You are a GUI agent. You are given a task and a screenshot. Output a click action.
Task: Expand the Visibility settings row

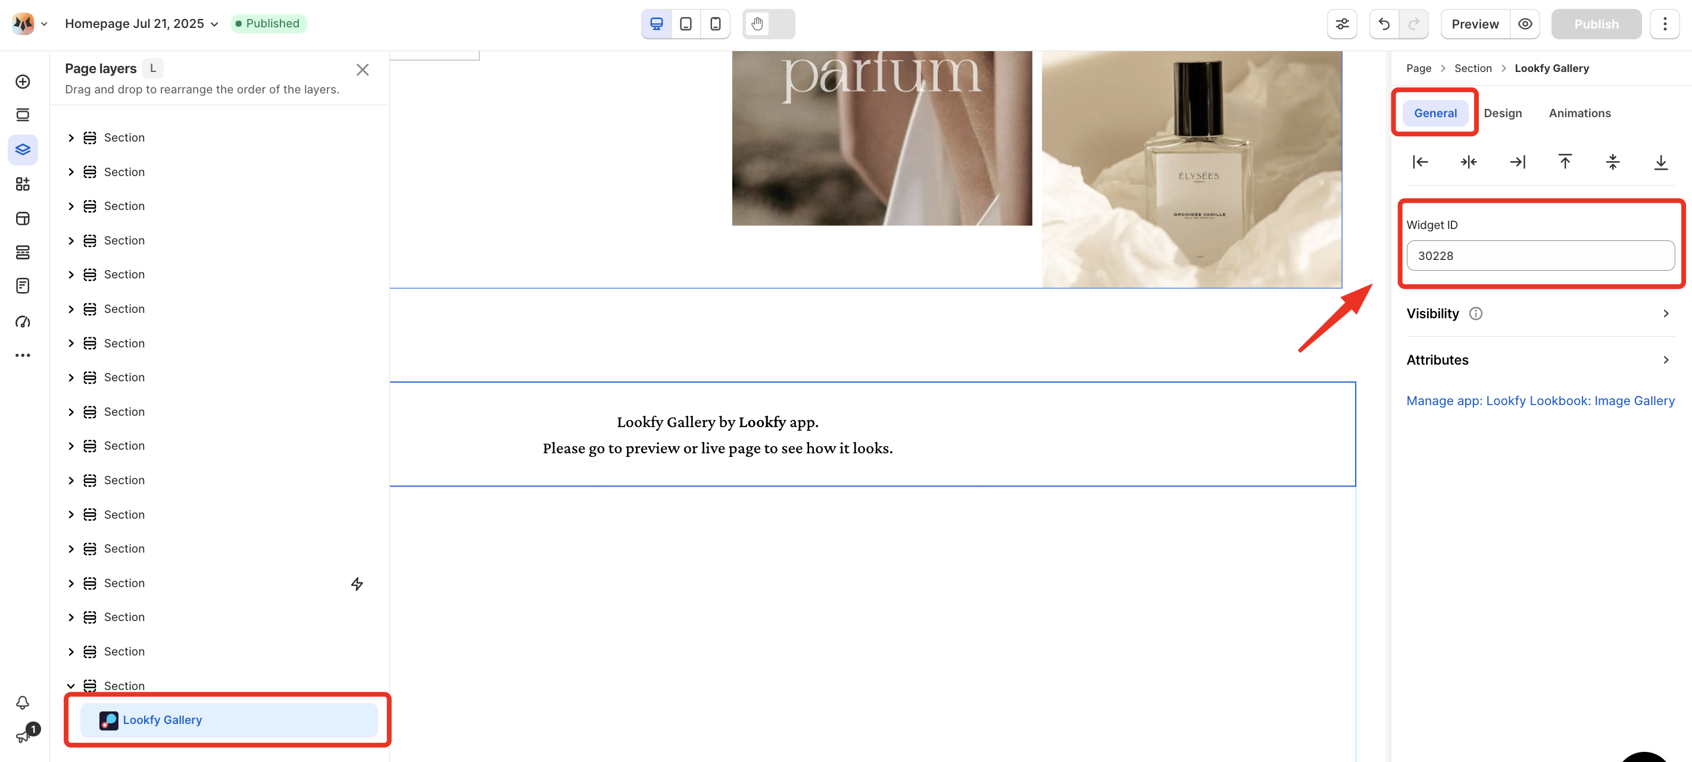(1538, 313)
